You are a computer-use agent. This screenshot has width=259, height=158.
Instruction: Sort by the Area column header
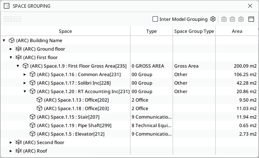coord(237,31)
